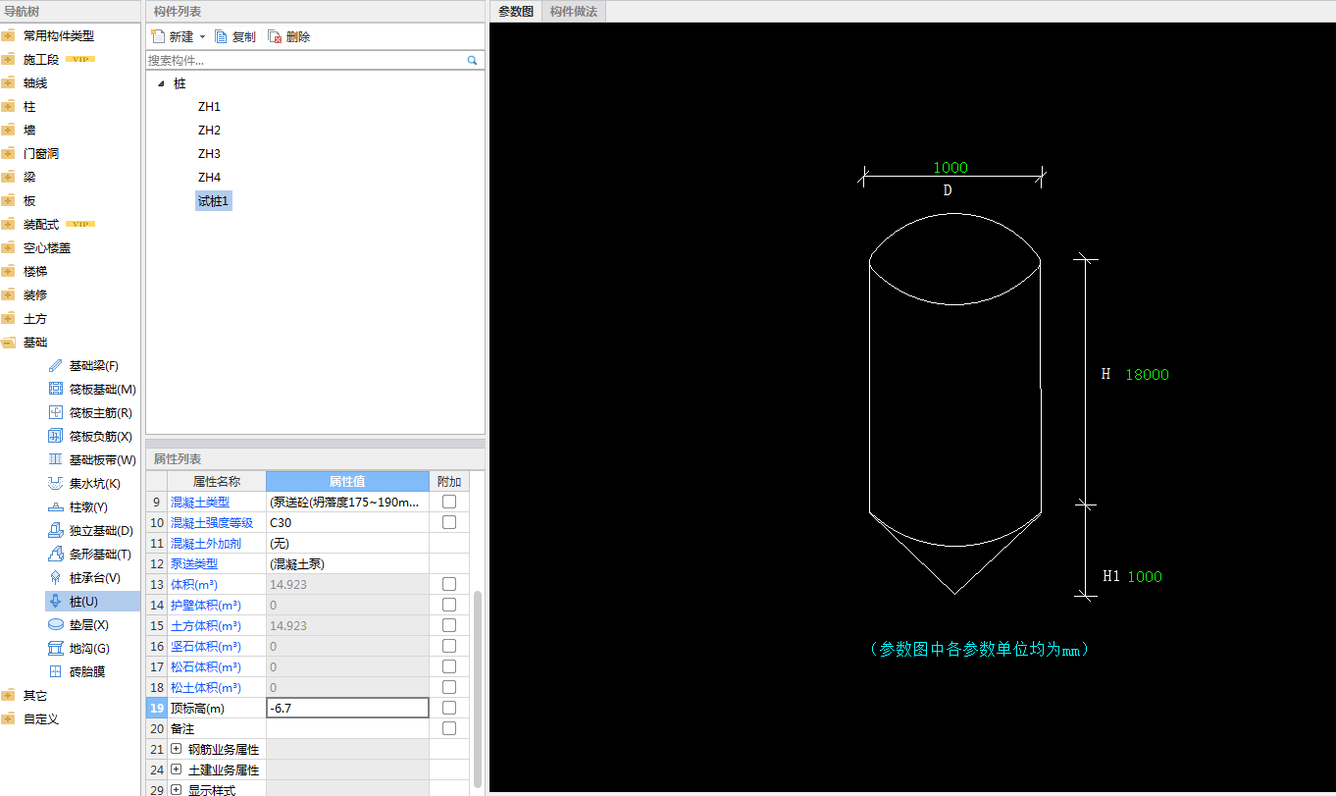Tick the 附加 checkbox for 混凝土类型
This screenshot has width=1336, height=796.
[x=449, y=502]
